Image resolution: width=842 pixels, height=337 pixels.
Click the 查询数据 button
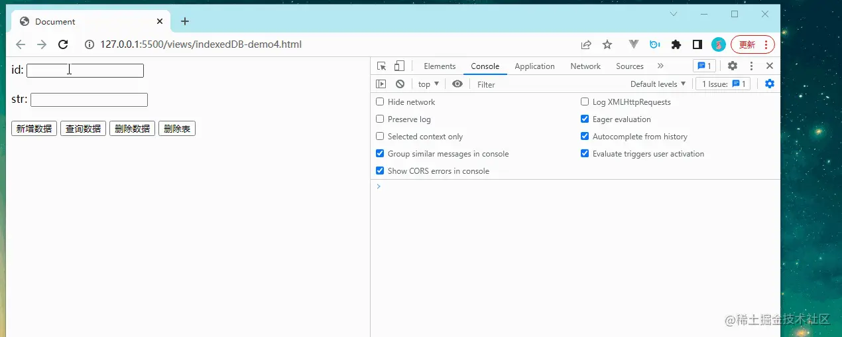[83, 129]
